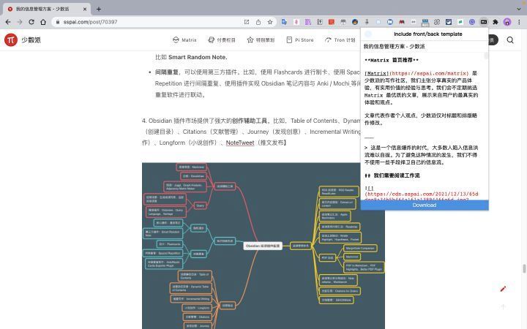Go back with browser back arrow
527x329 pixels.
click(8, 22)
